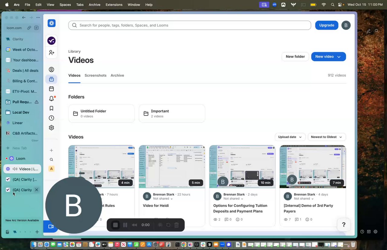
Task: Open the help question mark button
Action: [343, 225]
